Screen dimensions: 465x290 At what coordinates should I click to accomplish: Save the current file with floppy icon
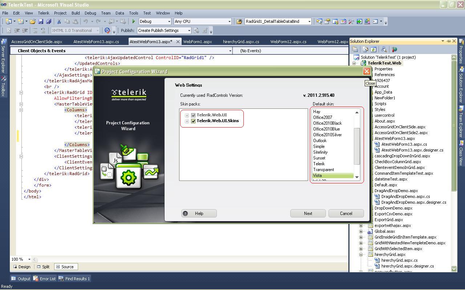pos(41,21)
